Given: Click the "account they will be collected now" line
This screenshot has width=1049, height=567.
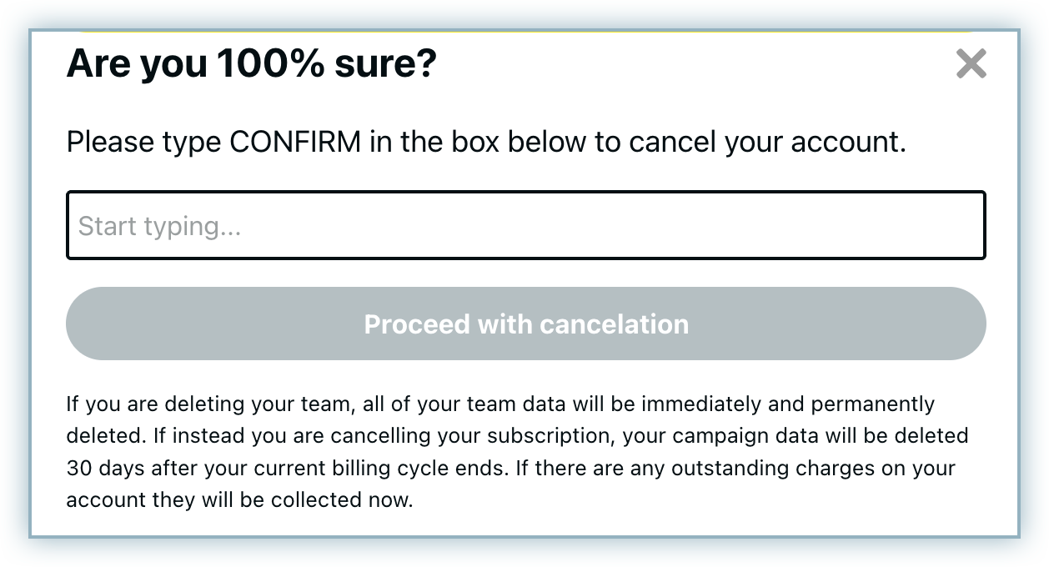Looking at the screenshot, I should point(239,501).
